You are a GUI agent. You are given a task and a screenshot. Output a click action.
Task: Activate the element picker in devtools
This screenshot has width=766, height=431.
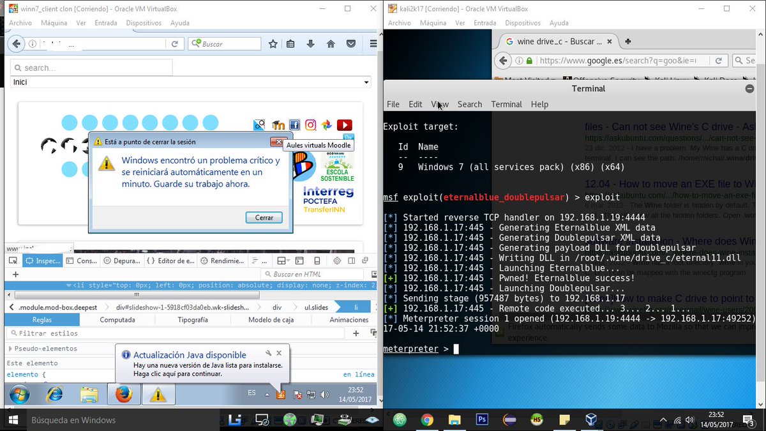[x=13, y=261]
